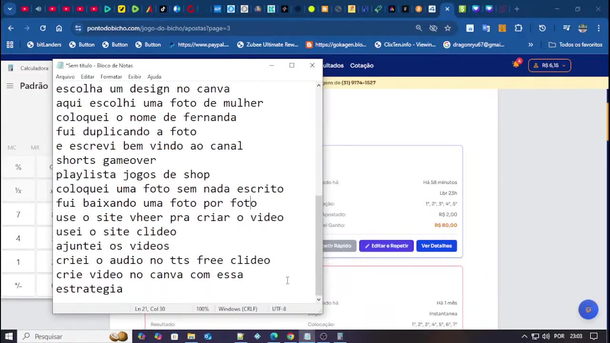Click the plus/minus key in Calculadora
This screenshot has height=343, width=610.
[18, 285]
